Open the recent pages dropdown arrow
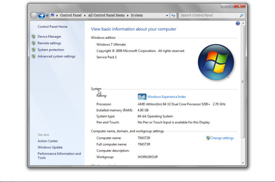Image resolution: width=275 pixels, height=182 pixels. pyautogui.click(x=47, y=15)
